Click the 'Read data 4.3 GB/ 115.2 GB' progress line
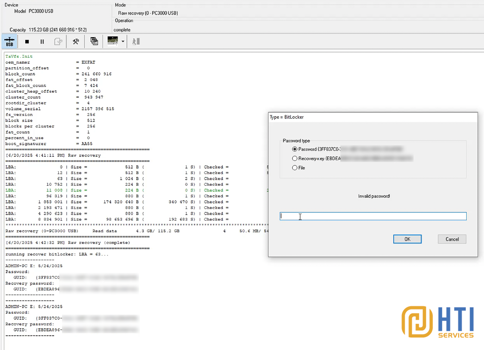The width and height of the screenshot is (484, 350). point(136,231)
